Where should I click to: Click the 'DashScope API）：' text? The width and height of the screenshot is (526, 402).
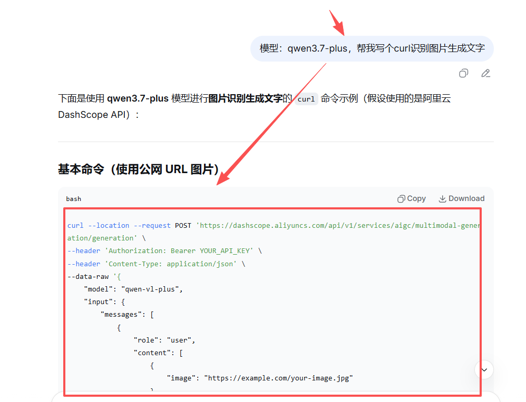[x=98, y=115]
